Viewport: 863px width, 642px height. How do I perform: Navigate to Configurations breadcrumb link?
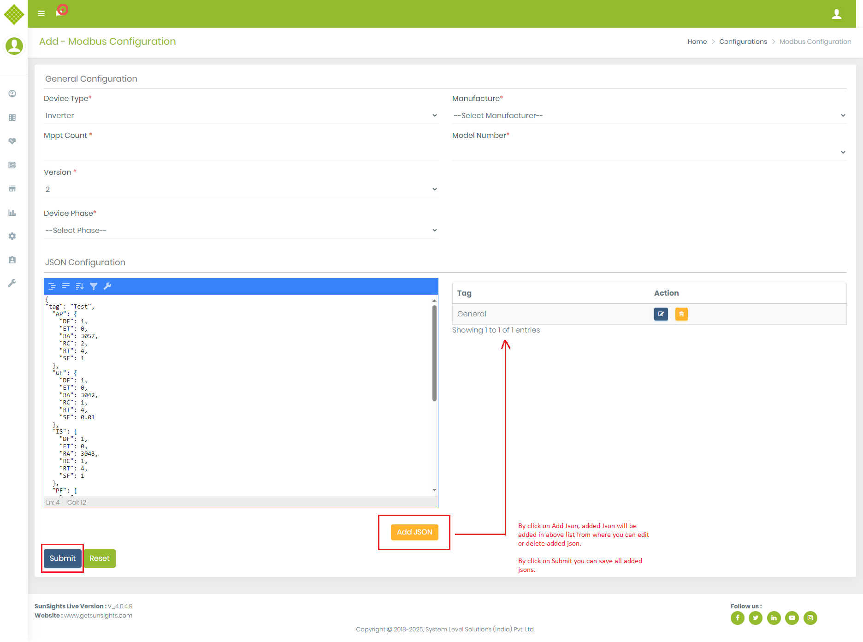(x=743, y=42)
